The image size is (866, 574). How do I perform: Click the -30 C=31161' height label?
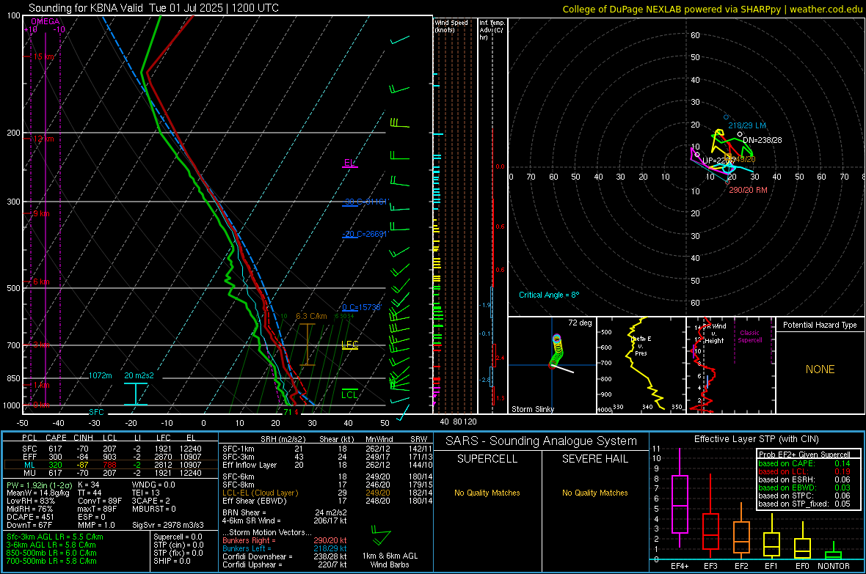pyautogui.click(x=365, y=202)
